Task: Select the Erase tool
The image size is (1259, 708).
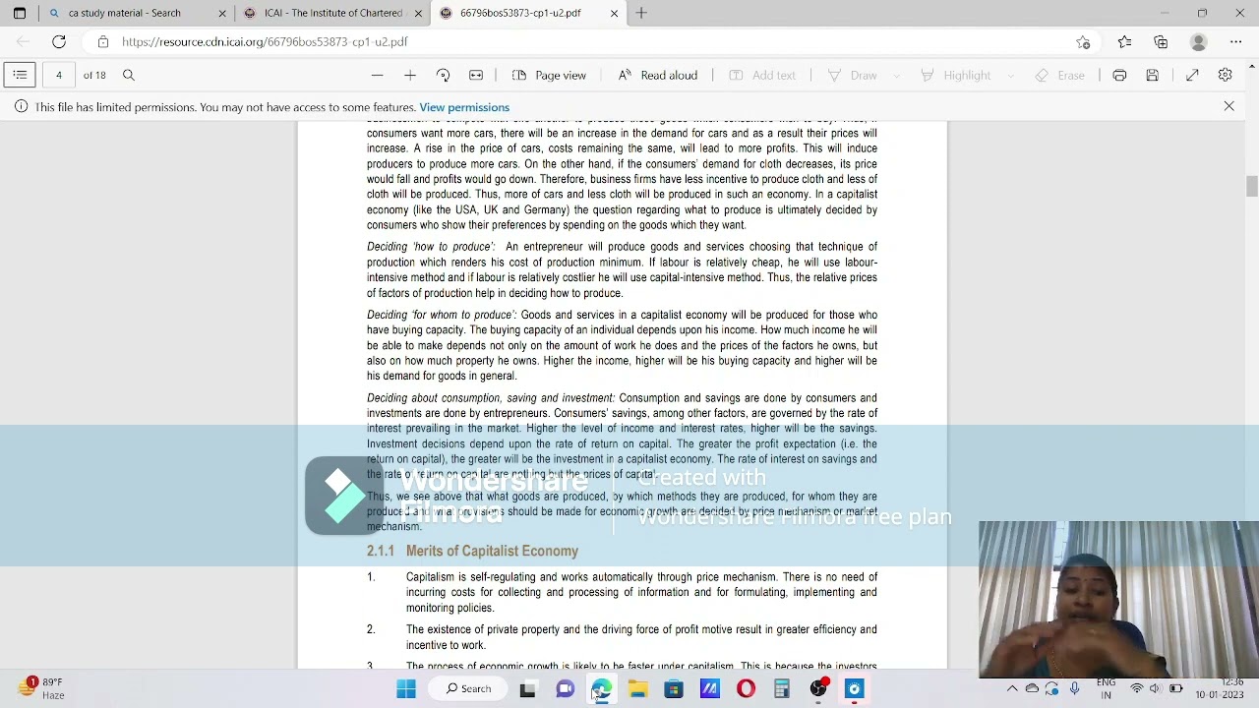Action: 1060,75
